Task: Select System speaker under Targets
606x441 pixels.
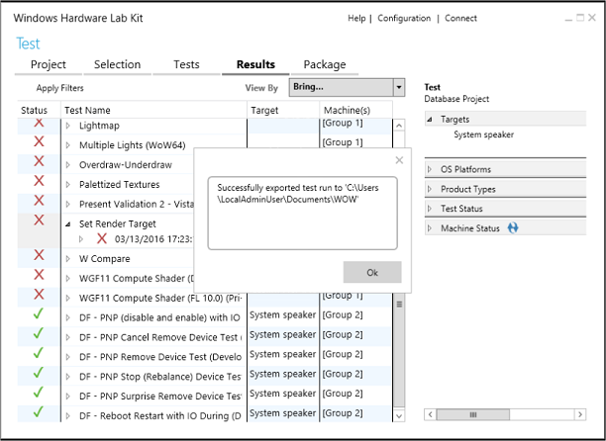Action: (x=483, y=134)
